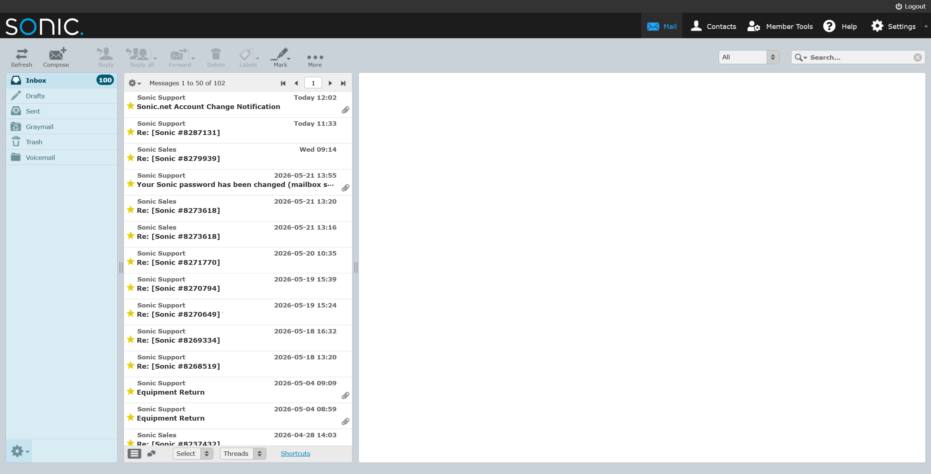Open the Mail tab

662,26
